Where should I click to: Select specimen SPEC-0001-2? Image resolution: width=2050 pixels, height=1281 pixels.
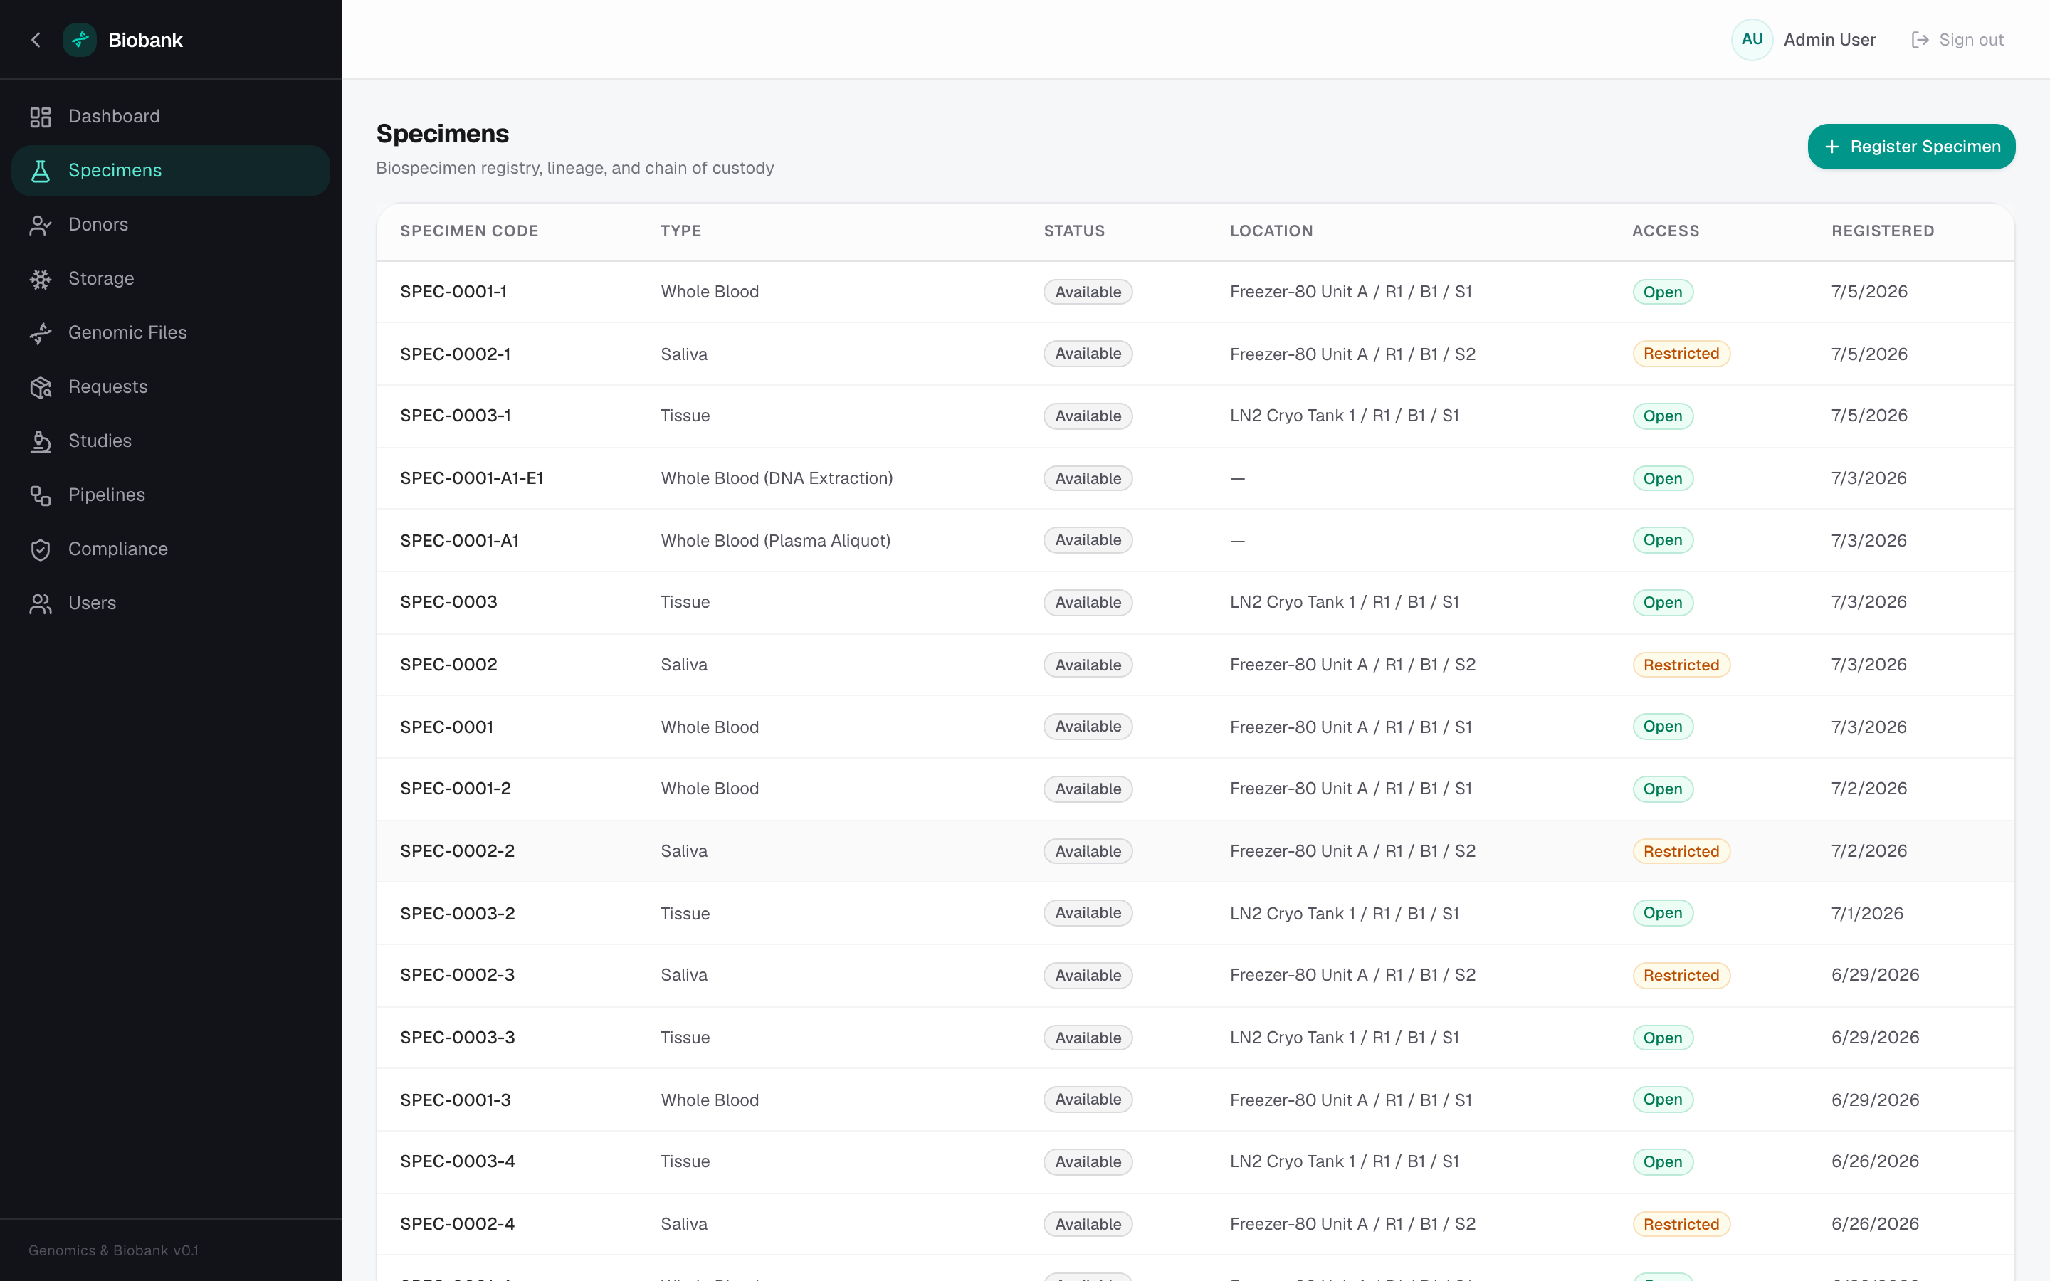pos(455,789)
